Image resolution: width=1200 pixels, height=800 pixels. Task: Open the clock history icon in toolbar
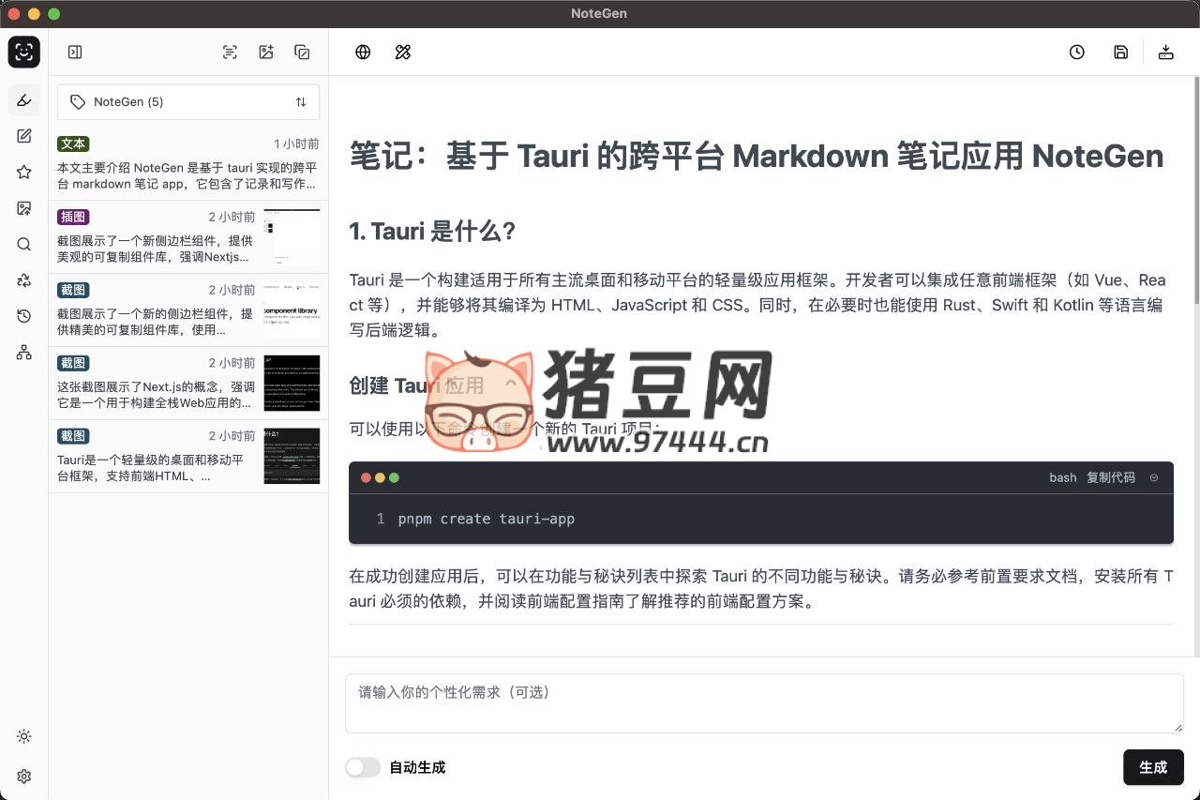(x=1077, y=53)
